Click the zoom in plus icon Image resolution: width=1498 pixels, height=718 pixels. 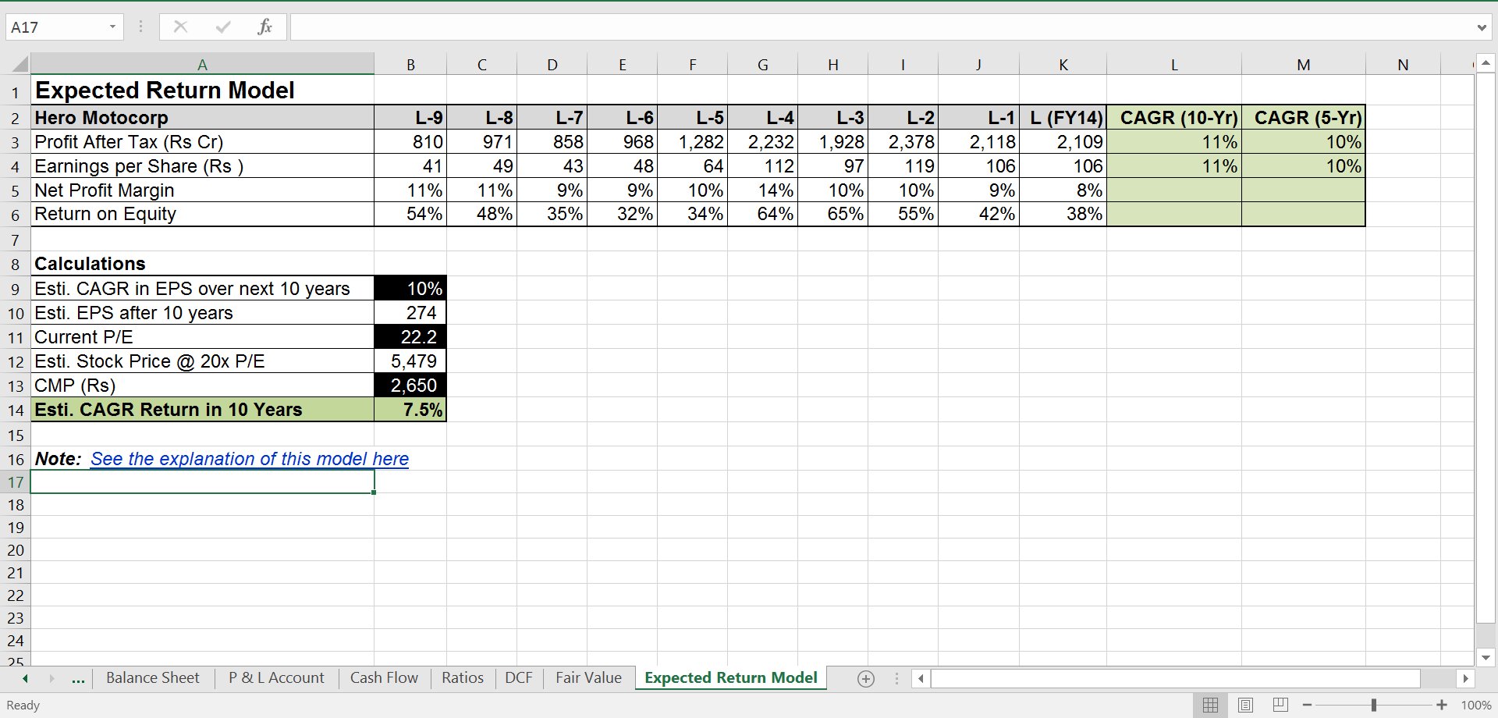(1442, 705)
